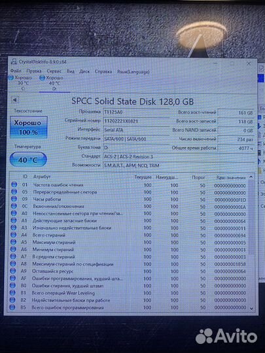Open the Правка menu
The width and height of the screenshot is (265, 353).
click(x=34, y=71)
